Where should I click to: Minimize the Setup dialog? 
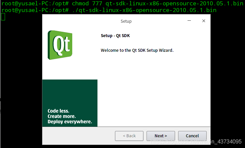[189, 21]
